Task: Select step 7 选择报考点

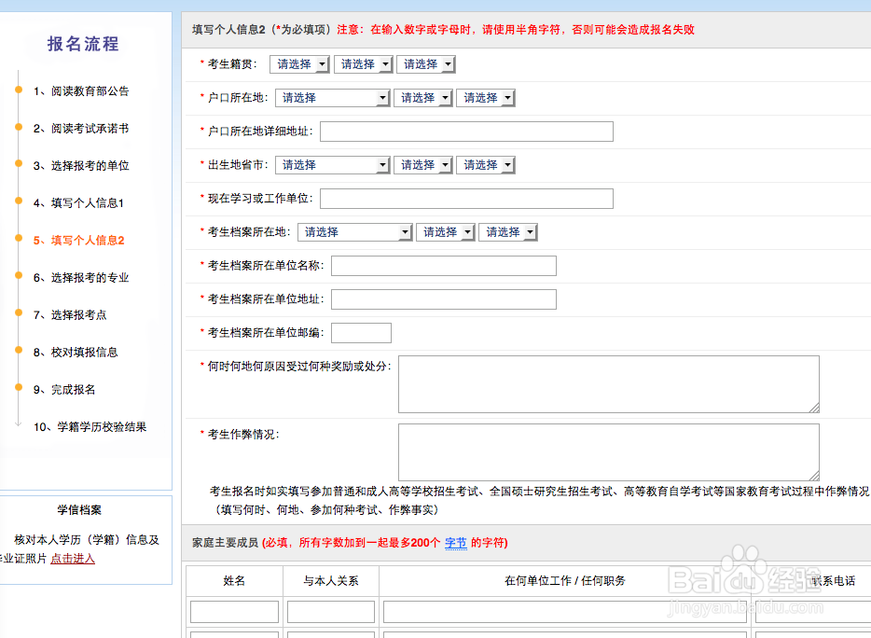Action: pyautogui.click(x=70, y=314)
